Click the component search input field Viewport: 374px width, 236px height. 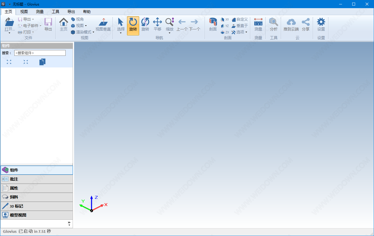[x=40, y=53]
